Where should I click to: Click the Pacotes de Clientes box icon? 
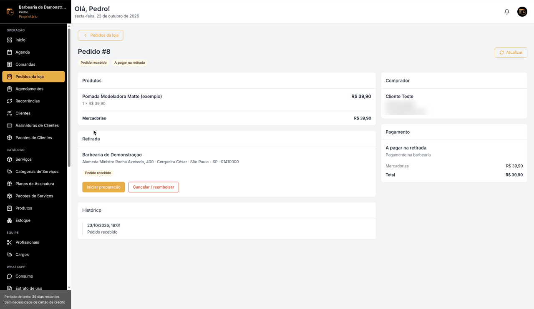(10, 138)
